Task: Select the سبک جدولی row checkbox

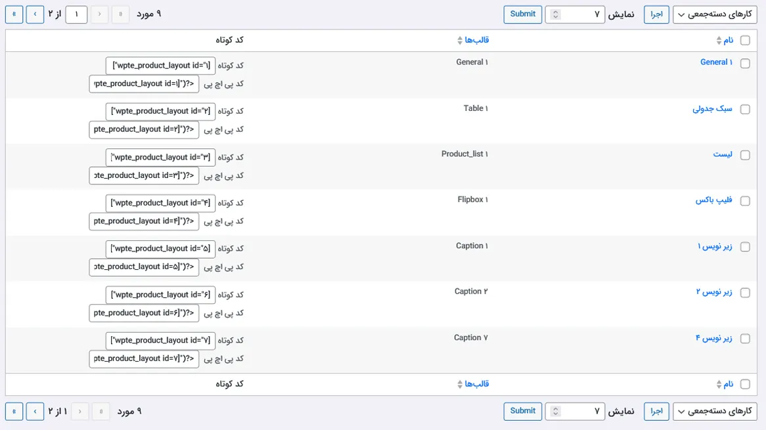Action: pyautogui.click(x=745, y=110)
